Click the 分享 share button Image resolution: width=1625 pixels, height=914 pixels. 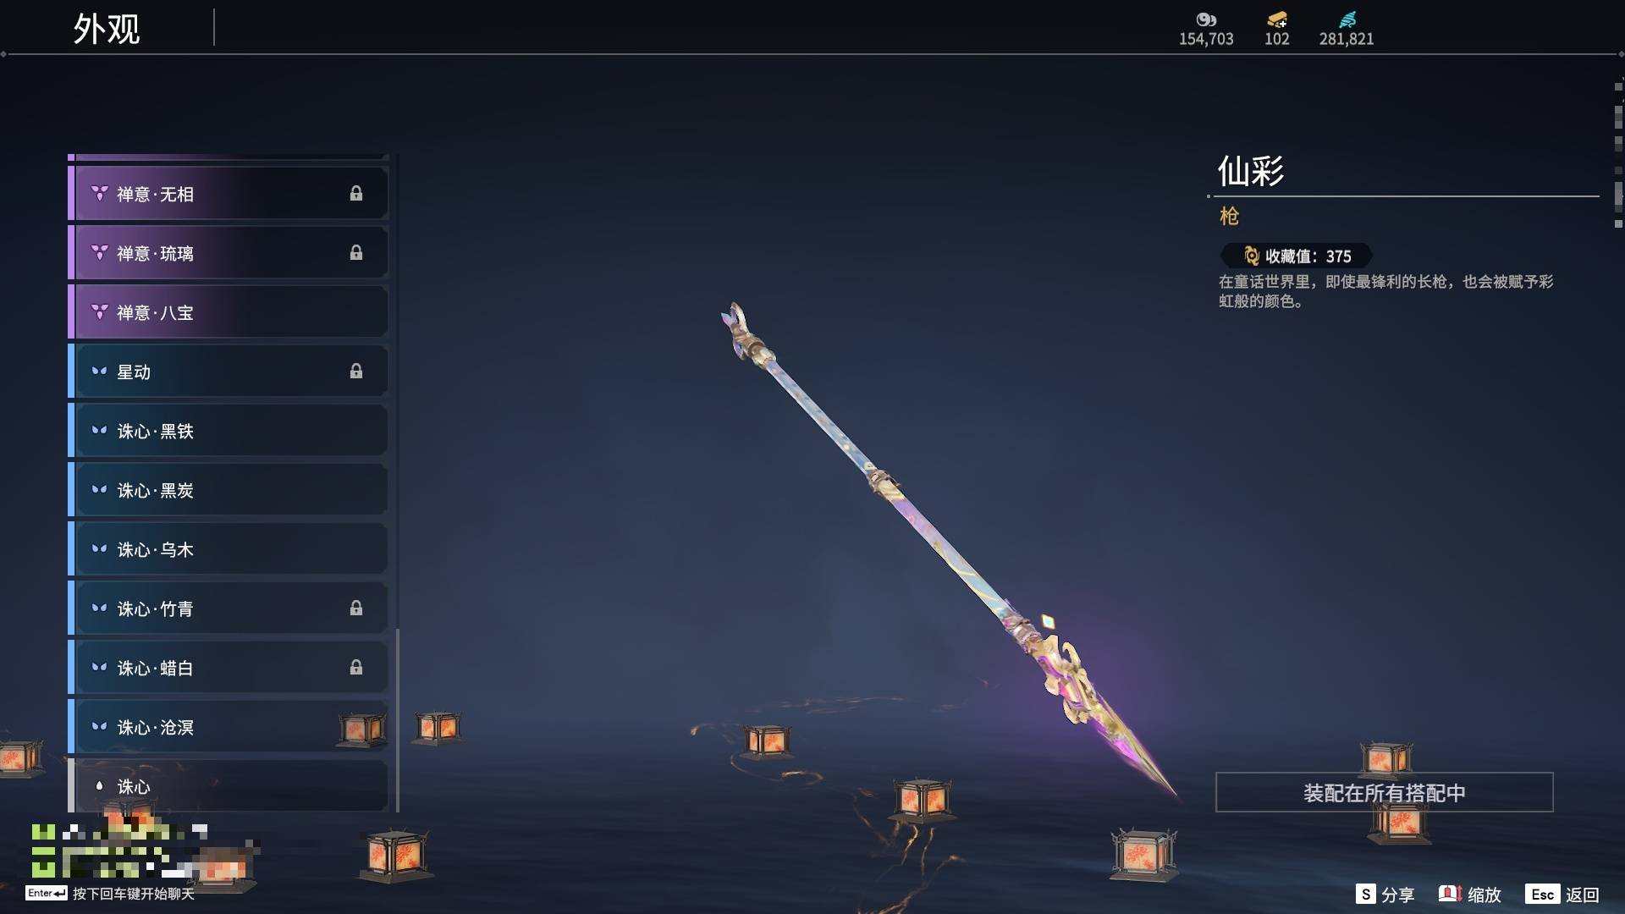[x=1385, y=895]
